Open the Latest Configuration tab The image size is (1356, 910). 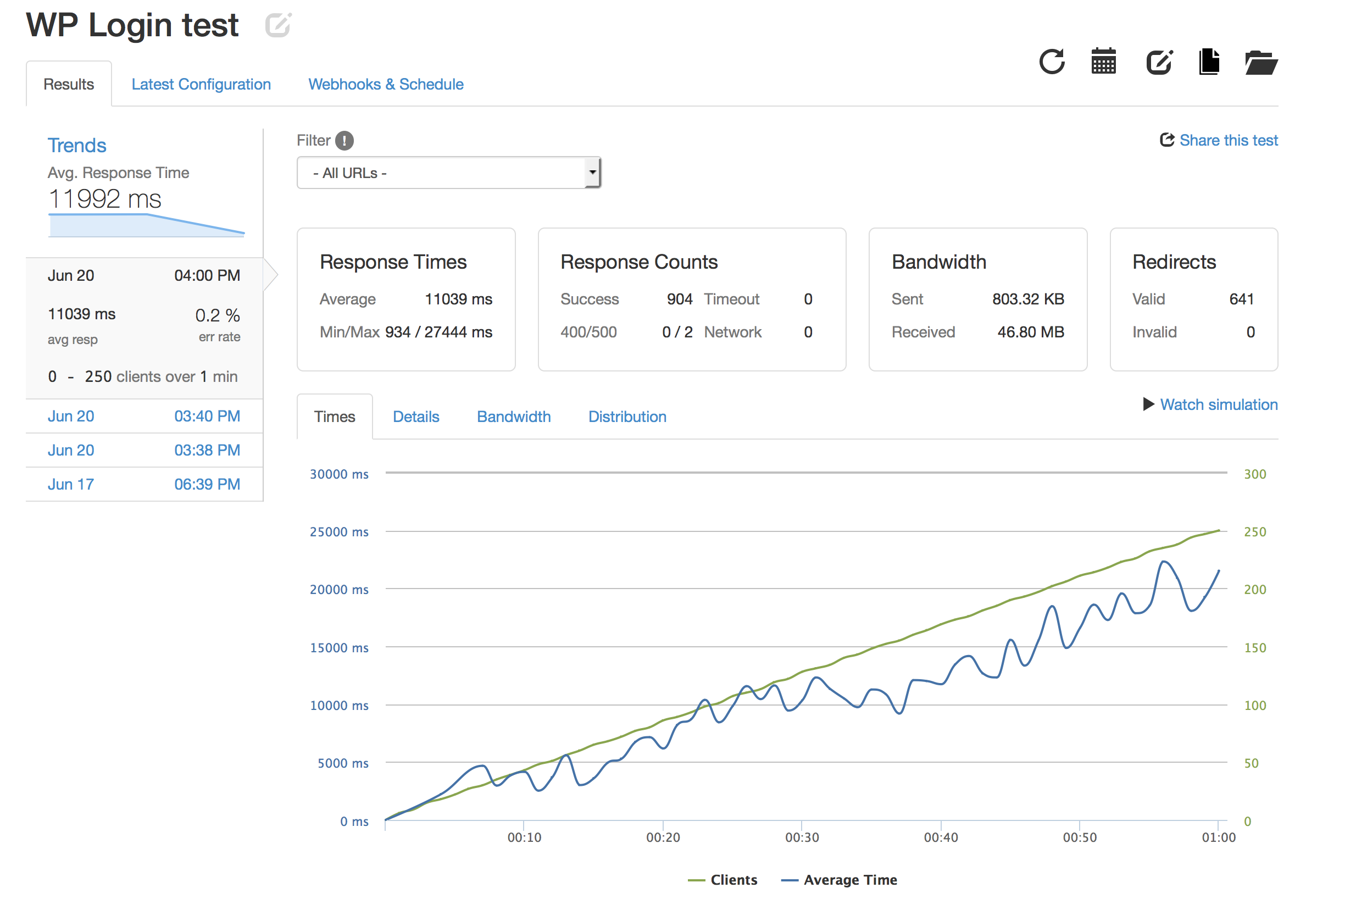pyautogui.click(x=201, y=84)
